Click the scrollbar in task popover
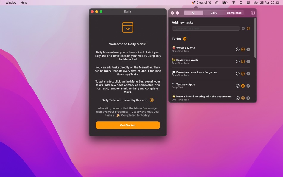 [x=255, y=38]
